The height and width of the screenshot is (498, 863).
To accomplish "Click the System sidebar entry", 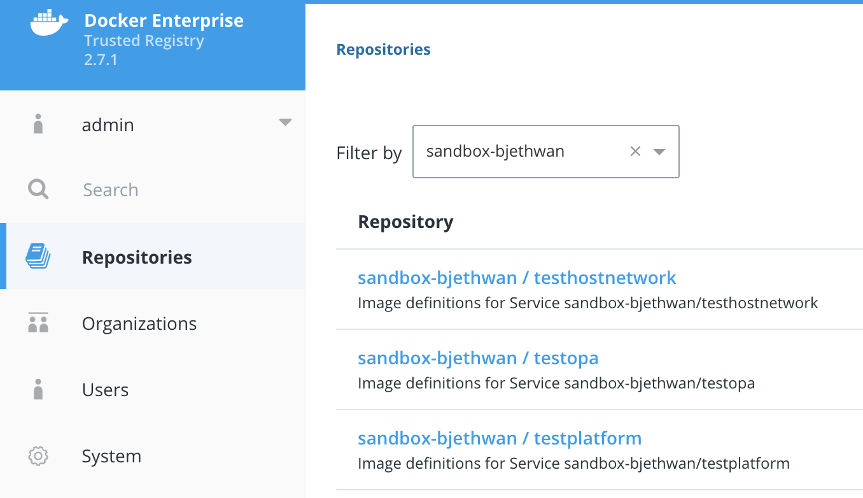I will (111, 456).
